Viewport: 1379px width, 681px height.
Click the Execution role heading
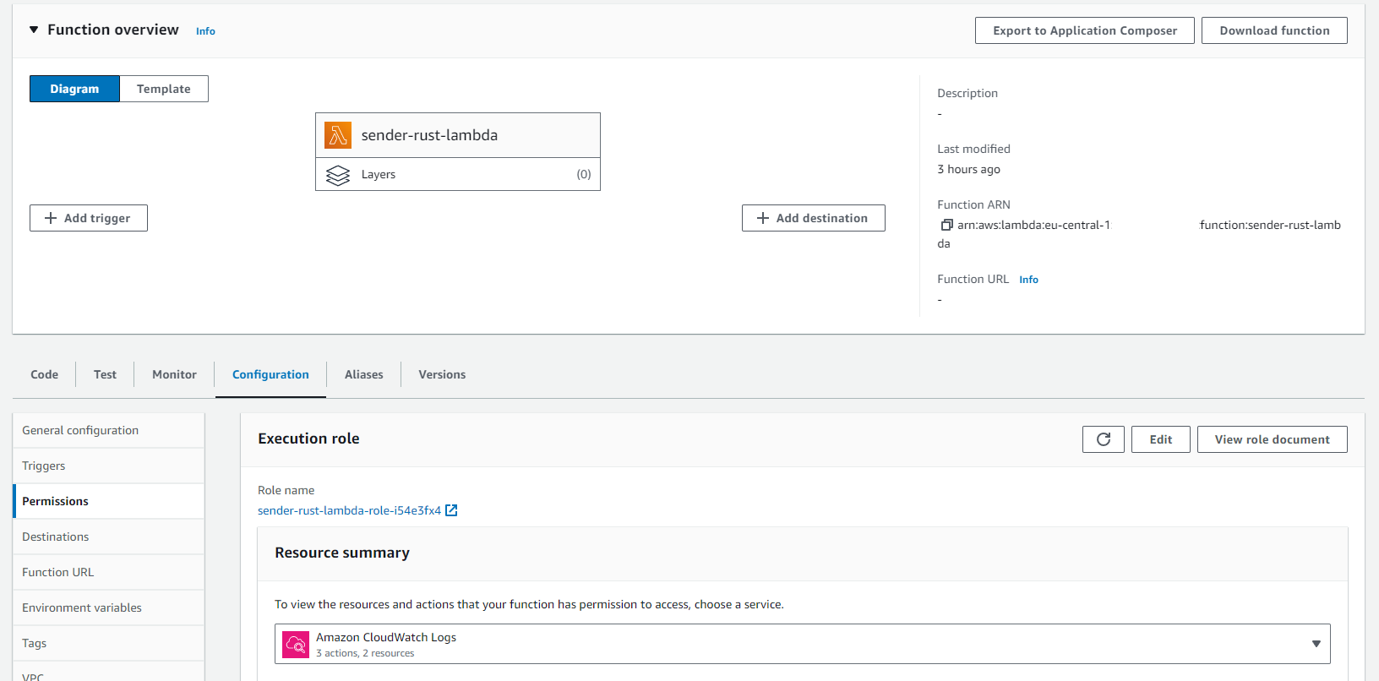click(308, 439)
